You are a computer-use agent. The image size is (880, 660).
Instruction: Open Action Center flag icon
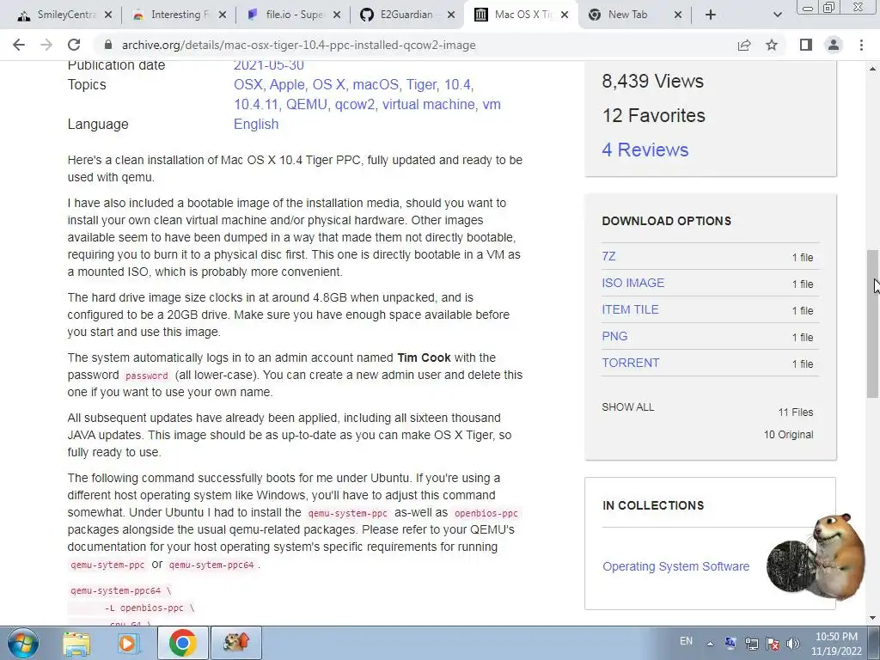pos(773,644)
